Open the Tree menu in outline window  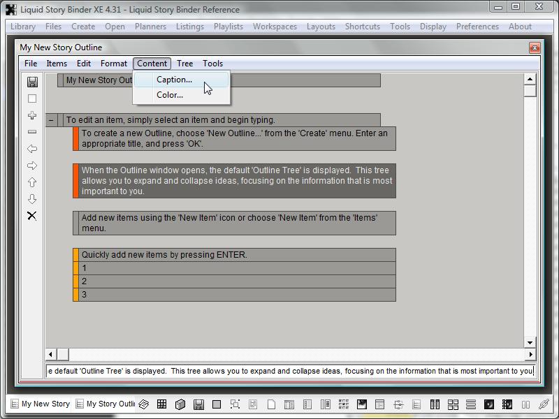tap(185, 64)
